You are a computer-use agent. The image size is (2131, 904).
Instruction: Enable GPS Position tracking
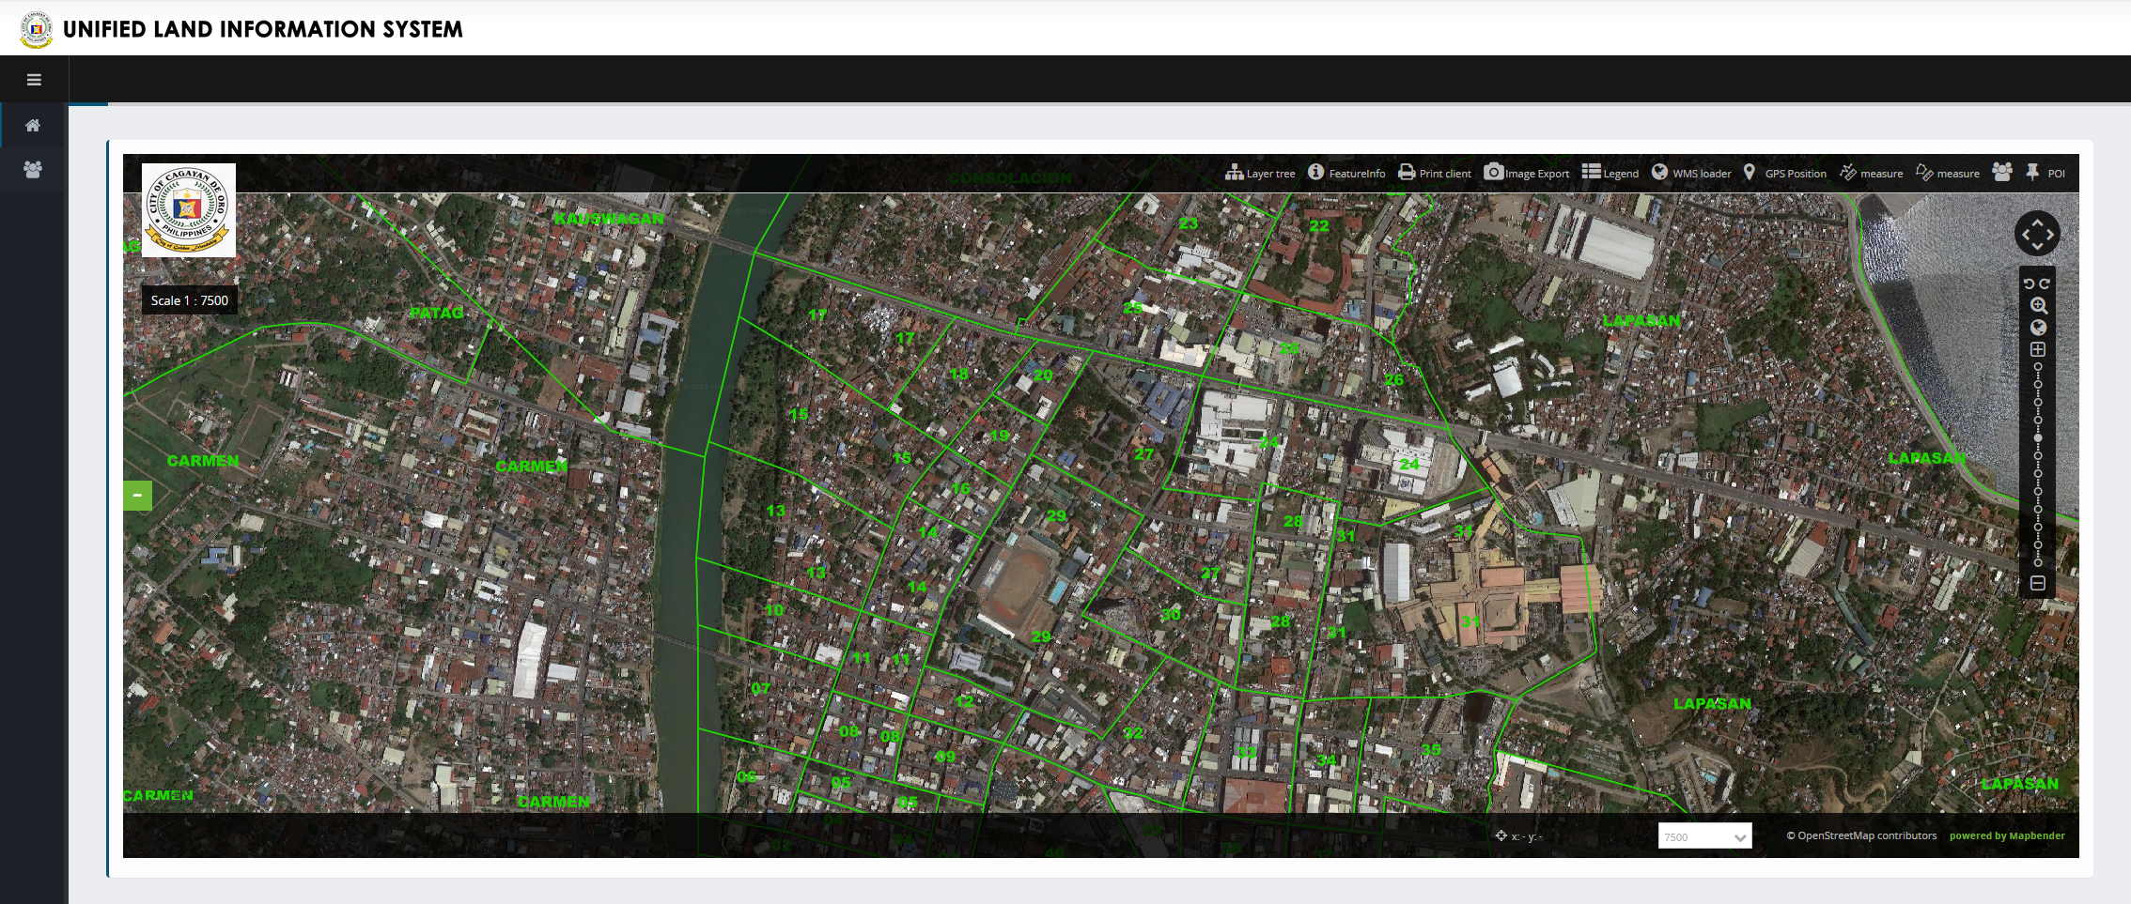(x=1784, y=173)
